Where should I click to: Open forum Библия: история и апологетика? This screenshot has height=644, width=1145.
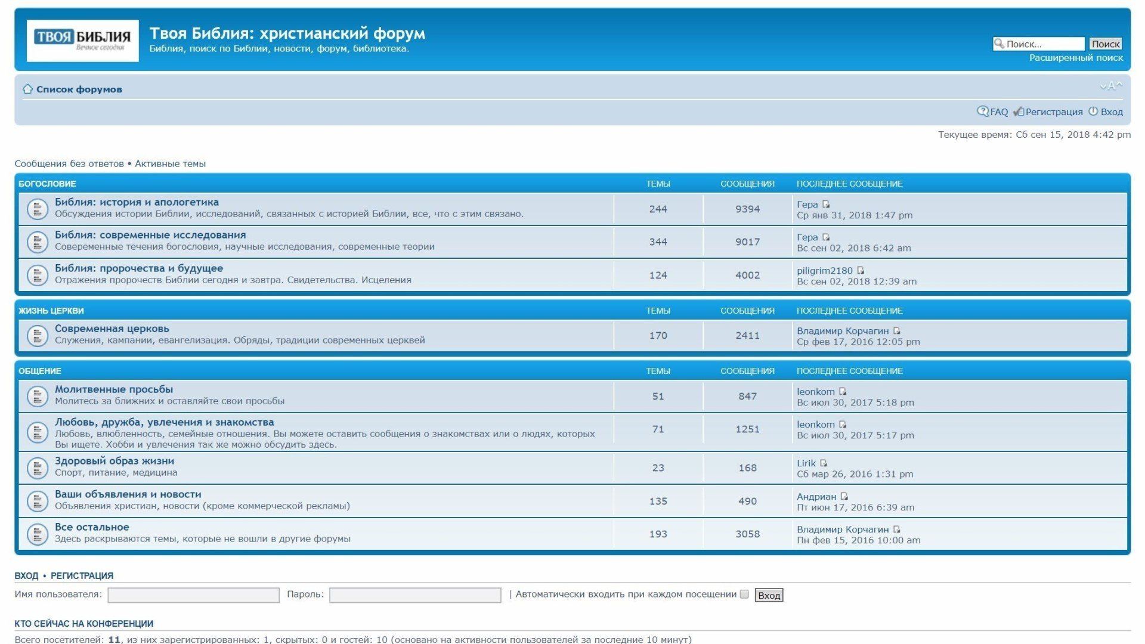pyautogui.click(x=137, y=202)
